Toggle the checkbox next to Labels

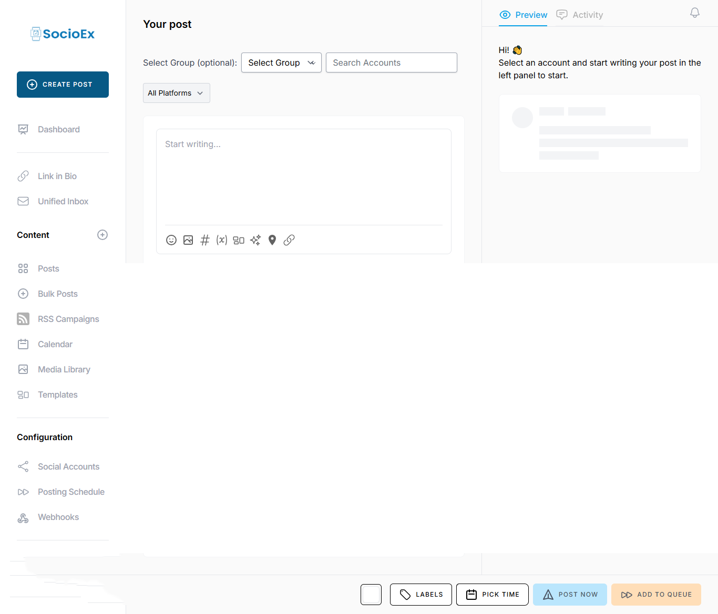click(371, 594)
